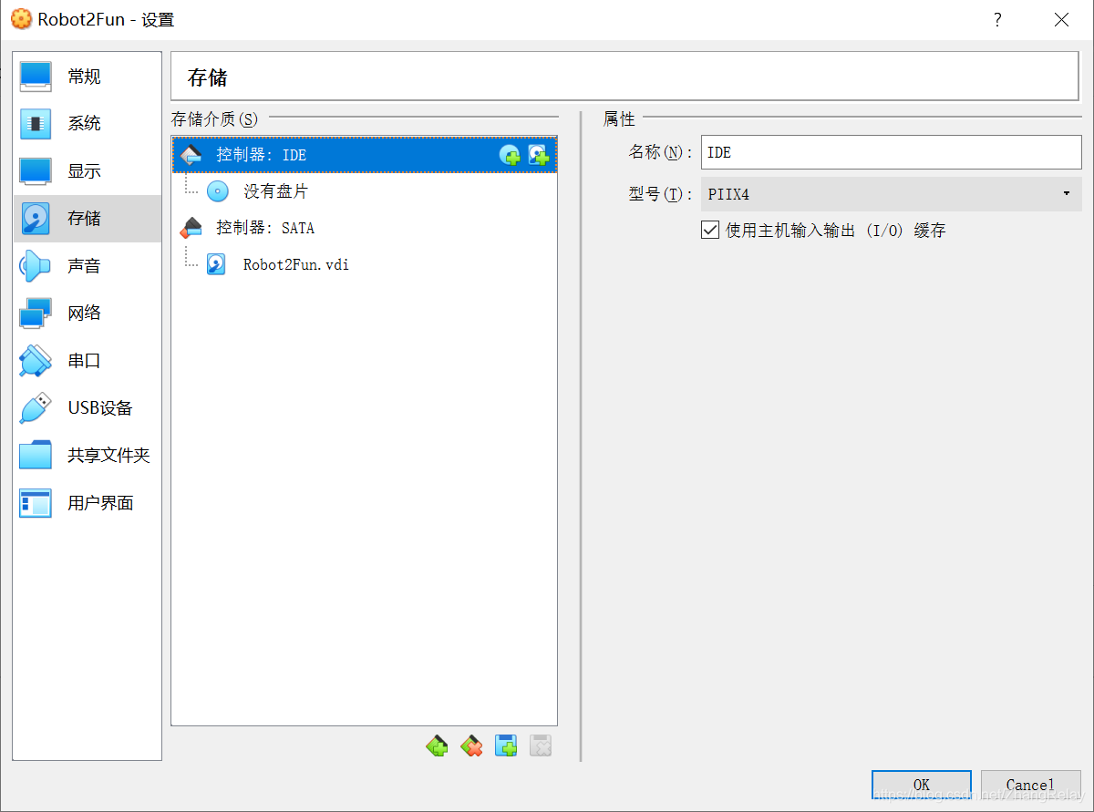Click the 型号(T) label

coord(661,194)
